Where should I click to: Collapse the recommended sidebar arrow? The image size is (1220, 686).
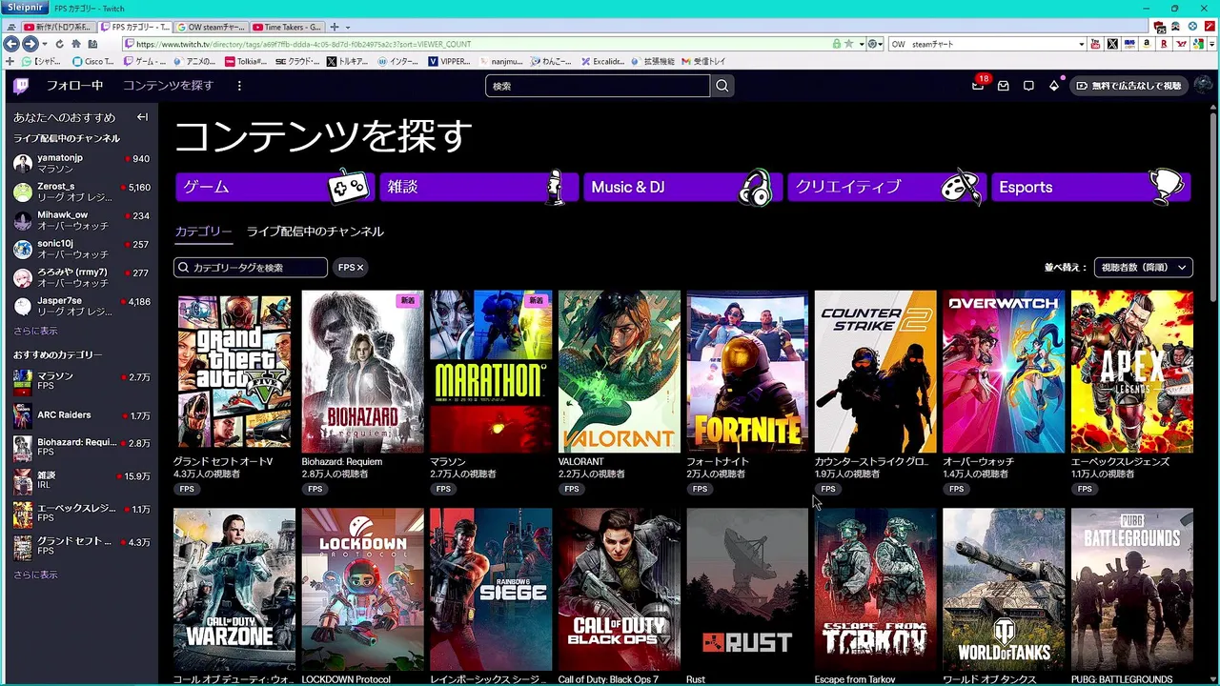click(142, 117)
